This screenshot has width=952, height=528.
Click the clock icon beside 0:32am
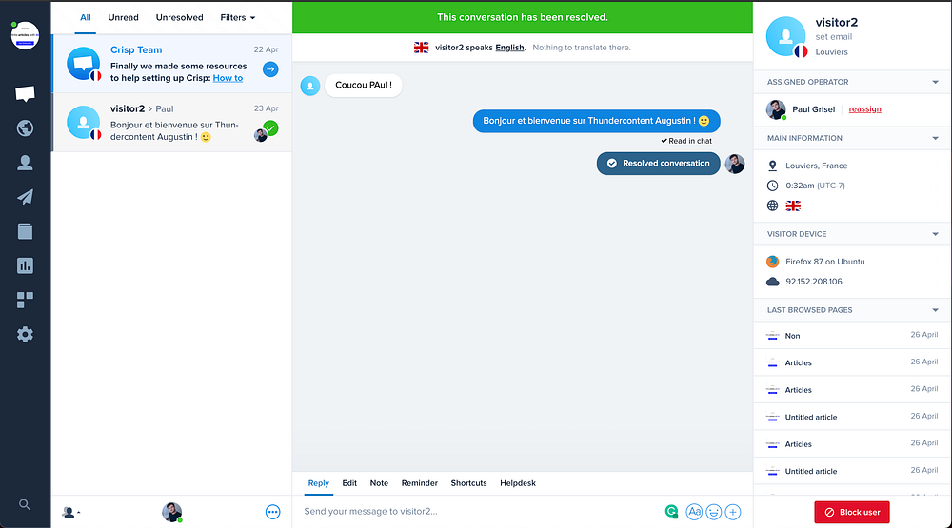(772, 186)
